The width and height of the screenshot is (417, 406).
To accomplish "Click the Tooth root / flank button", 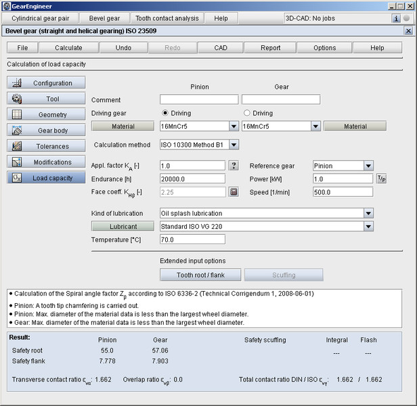I will [200, 275].
